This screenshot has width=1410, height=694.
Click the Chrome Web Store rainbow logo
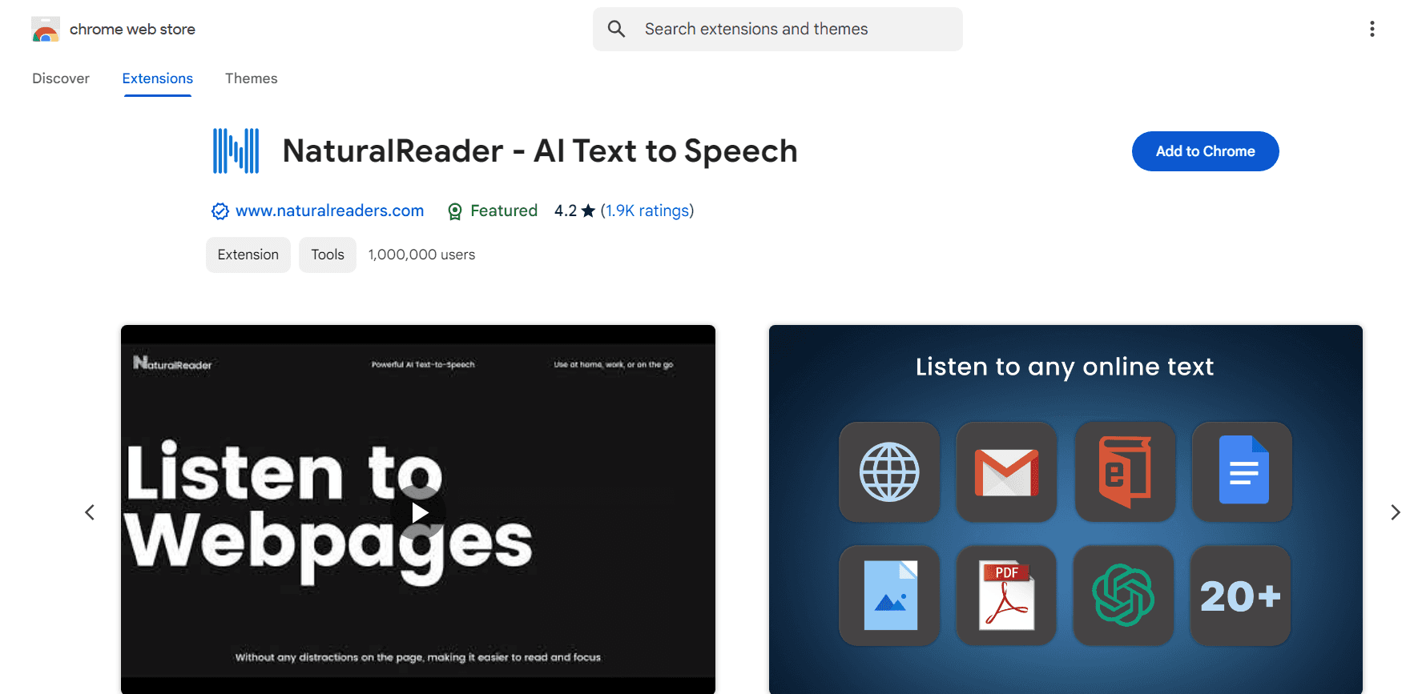click(46, 30)
